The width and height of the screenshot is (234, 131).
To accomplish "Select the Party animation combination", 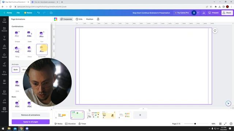I will point(17,49).
